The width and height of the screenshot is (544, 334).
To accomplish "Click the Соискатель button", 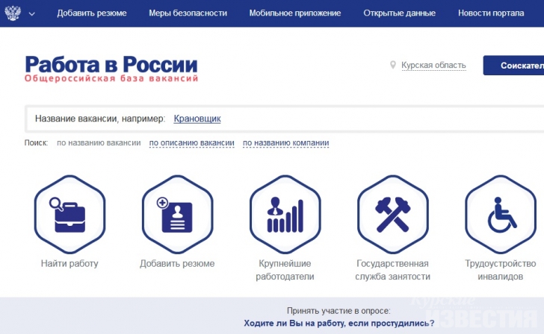I will click(514, 65).
